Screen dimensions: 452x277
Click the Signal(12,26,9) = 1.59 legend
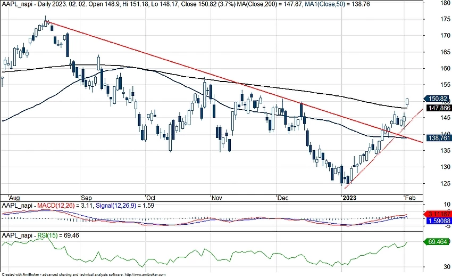click(125, 206)
